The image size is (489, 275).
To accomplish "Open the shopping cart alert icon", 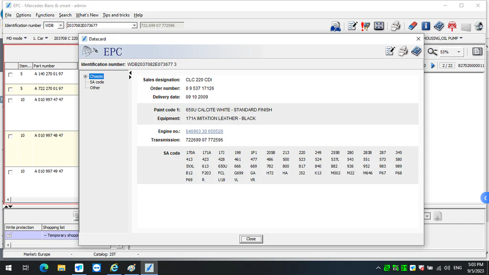I will tap(365, 26).
